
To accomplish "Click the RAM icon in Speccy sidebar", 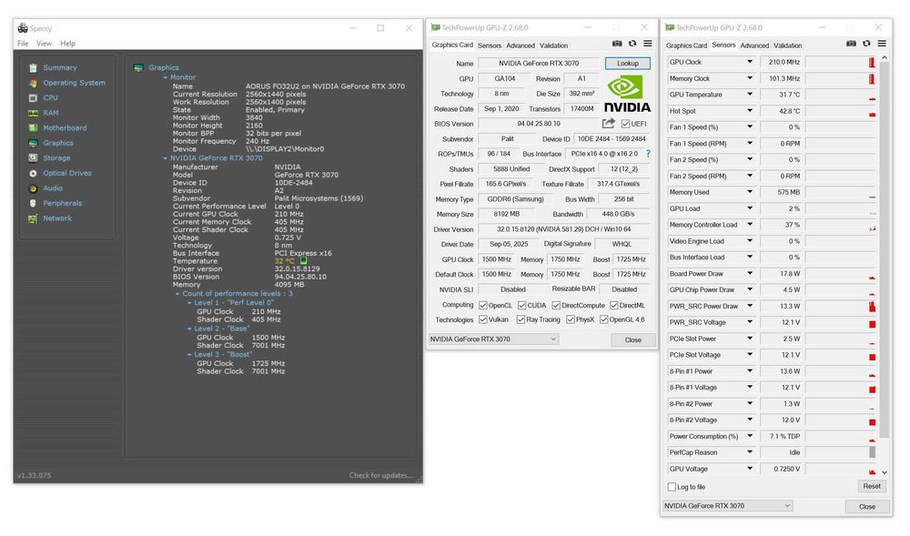I will (33, 113).
